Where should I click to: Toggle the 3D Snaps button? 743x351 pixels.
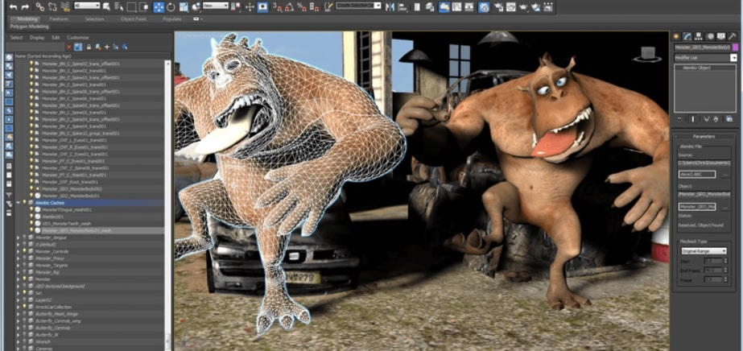279,6
